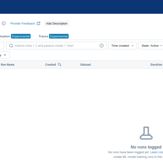Sort by the Created column header
The width and height of the screenshot is (163, 163).
(x=51, y=65)
